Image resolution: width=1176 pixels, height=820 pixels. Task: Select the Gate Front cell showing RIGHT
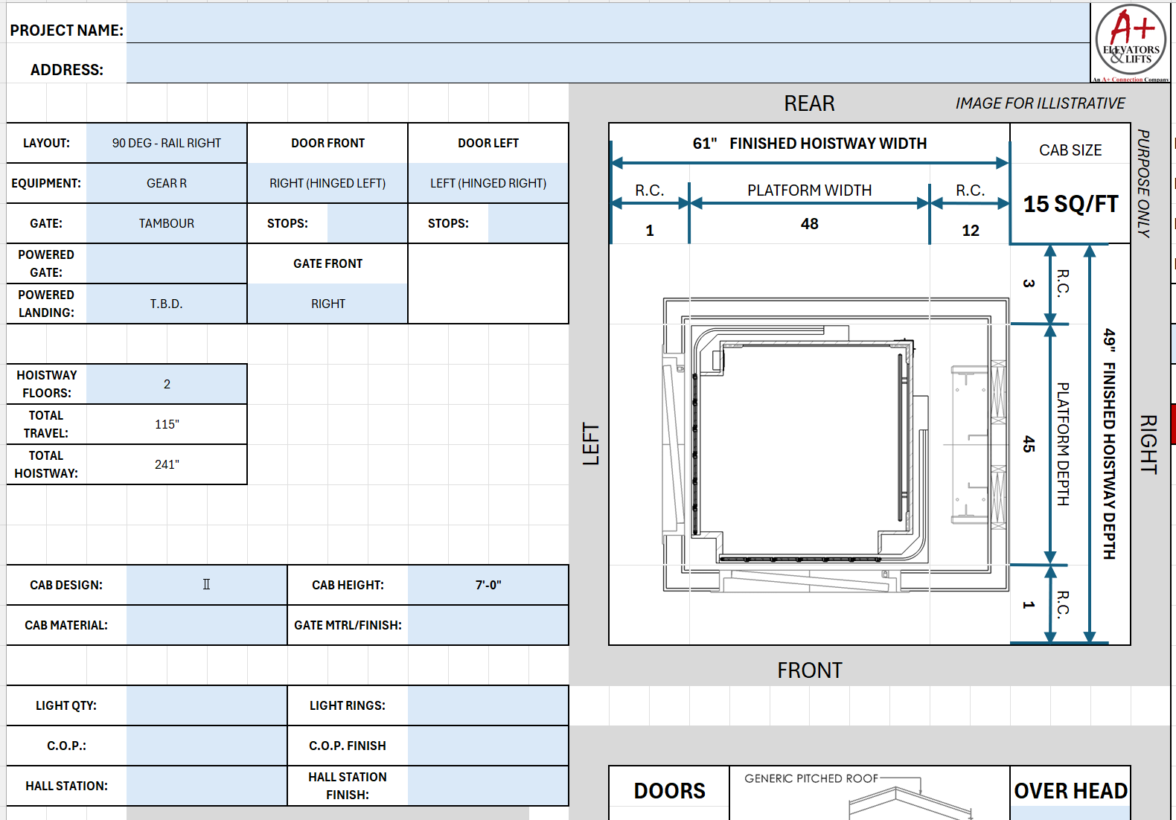[x=327, y=304]
